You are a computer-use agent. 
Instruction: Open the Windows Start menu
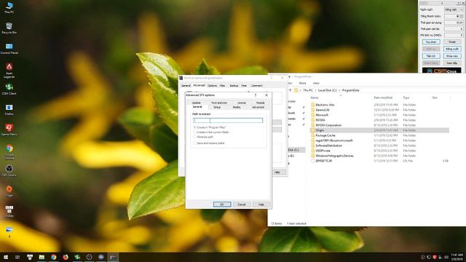click(x=5, y=257)
